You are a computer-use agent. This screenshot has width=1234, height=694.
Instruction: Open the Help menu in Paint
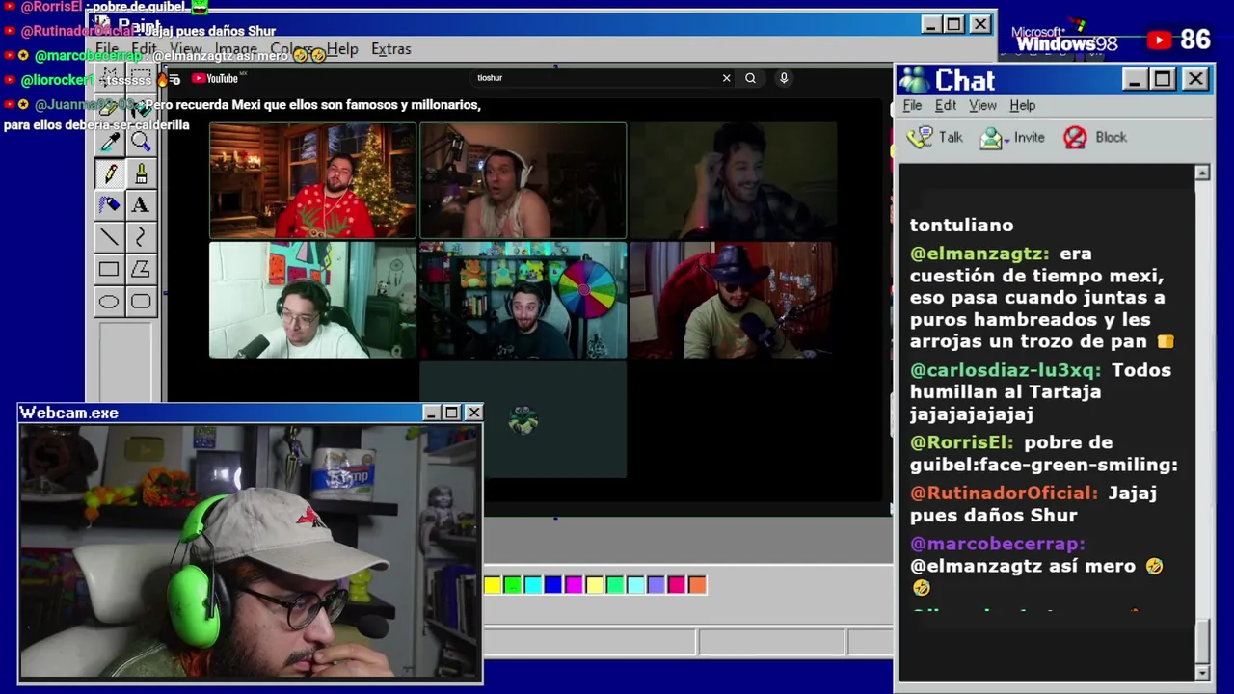click(341, 49)
